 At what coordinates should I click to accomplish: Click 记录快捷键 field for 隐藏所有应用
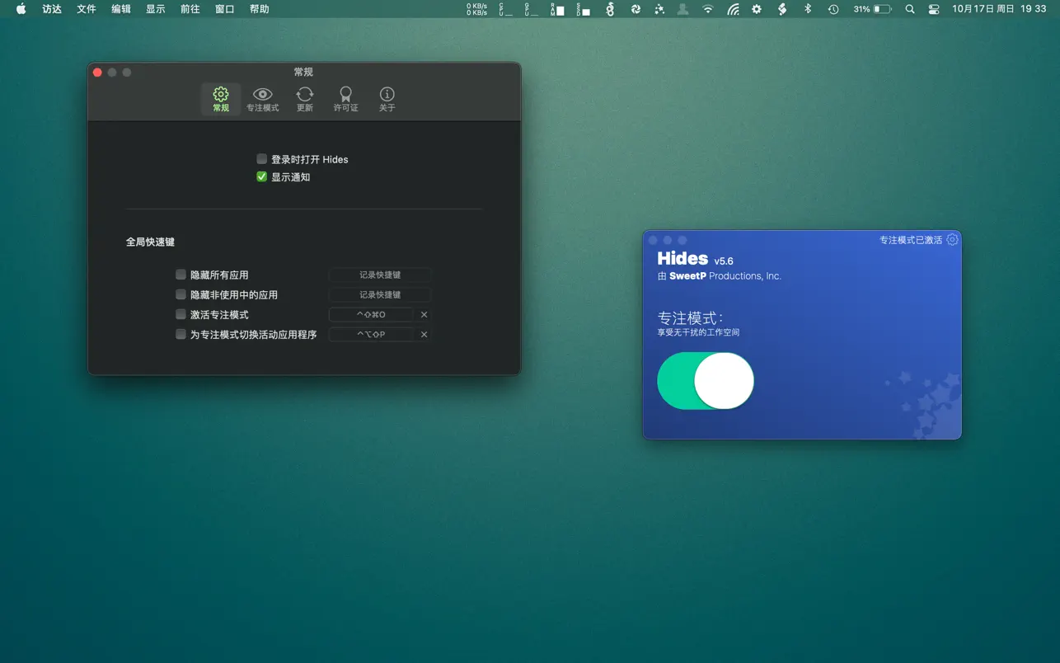pos(380,275)
